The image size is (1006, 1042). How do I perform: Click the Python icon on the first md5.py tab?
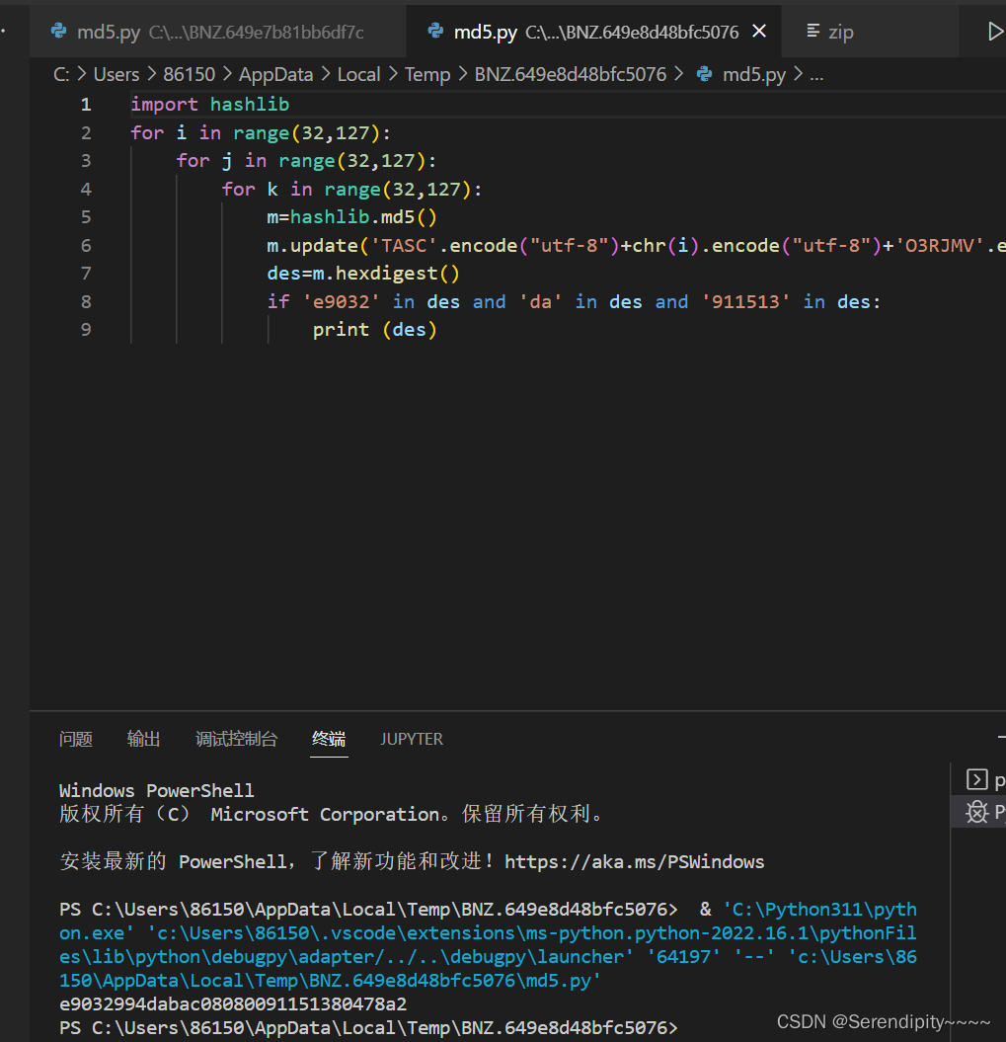coord(59,31)
